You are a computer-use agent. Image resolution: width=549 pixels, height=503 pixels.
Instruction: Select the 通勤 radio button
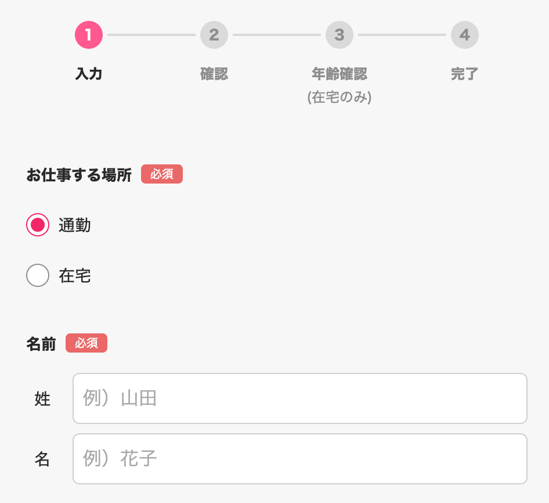click(38, 225)
